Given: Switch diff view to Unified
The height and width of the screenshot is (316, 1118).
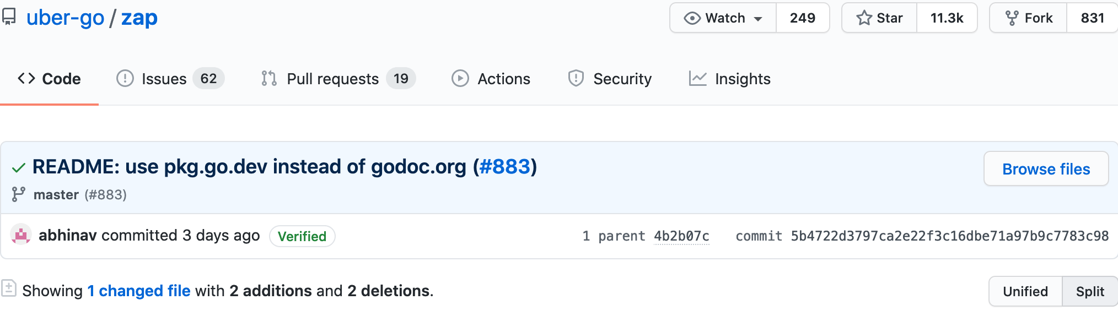Looking at the screenshot, I should (1025, 291).
